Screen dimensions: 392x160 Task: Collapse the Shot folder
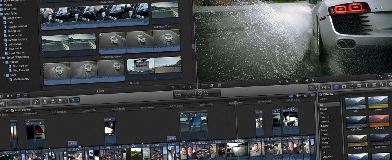[4, 75]
